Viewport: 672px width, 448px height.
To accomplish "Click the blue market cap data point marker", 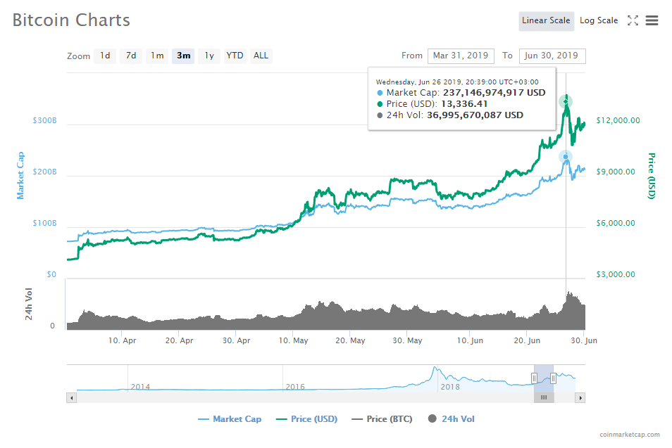I will coord(566,156).
